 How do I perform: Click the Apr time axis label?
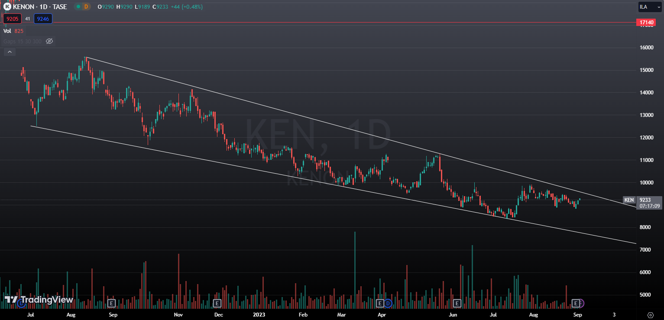[382, 315]
